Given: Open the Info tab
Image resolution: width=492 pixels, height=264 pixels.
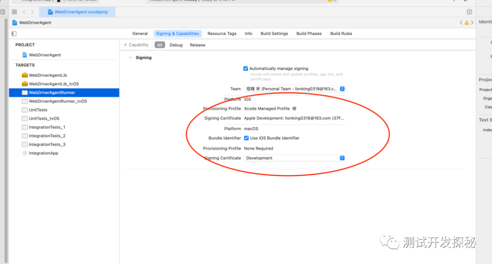Looking at the screenshot, I should point(249,34).
